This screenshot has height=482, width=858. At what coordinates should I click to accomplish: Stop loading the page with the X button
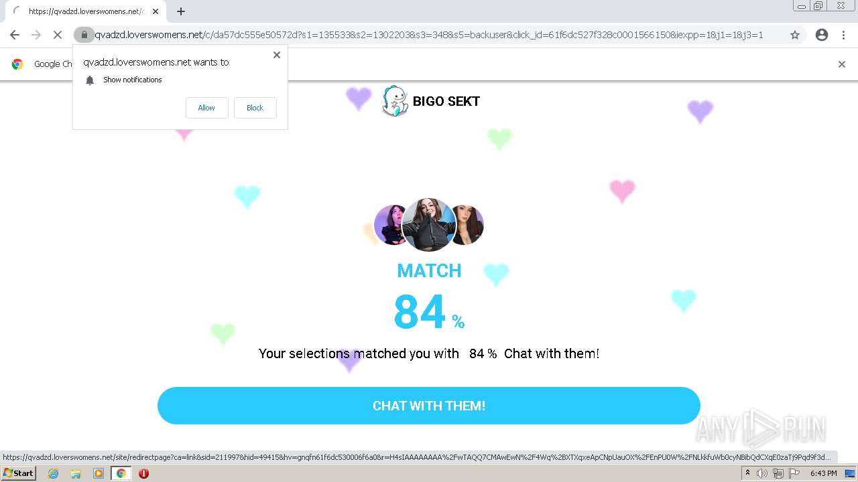click(x=58, y=35)
